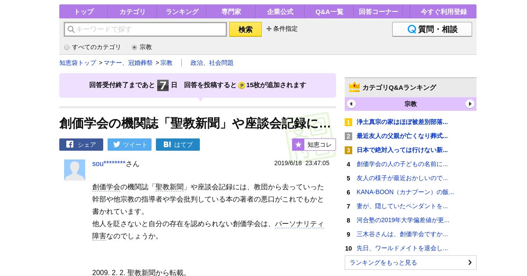Image resolution: width=527 pixels, height=276 pixels.
Task: Go to previous ranking category arrow
Action: pyautogui.click(x=351, y=104)
